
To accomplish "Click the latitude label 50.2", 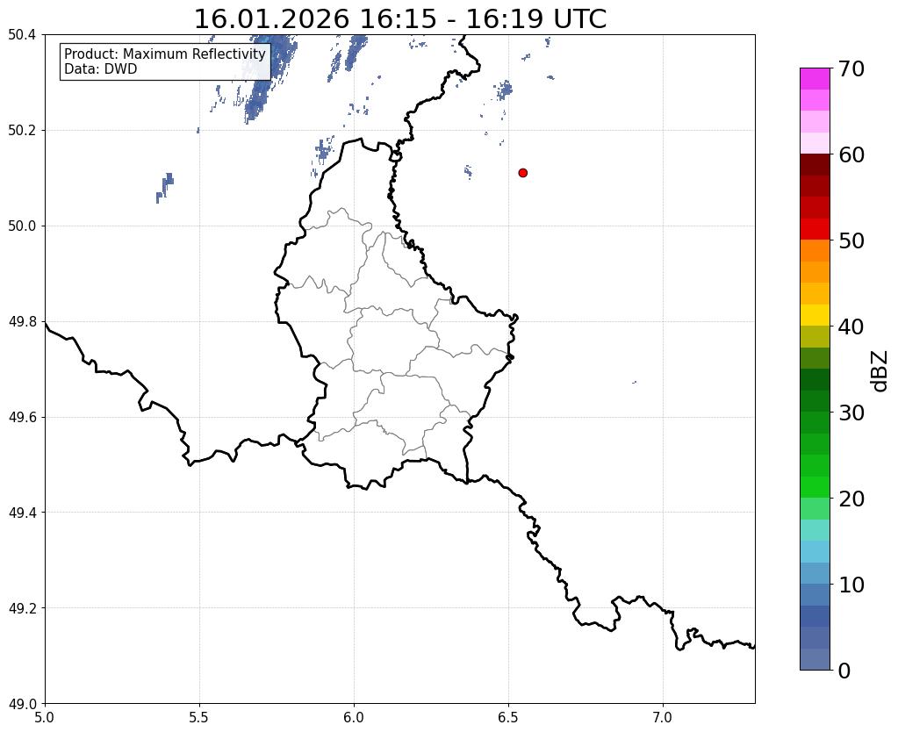I will tap(22, 131).
